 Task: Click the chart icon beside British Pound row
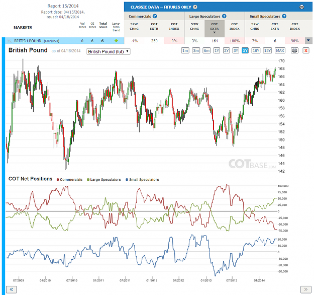click(10, 41)
